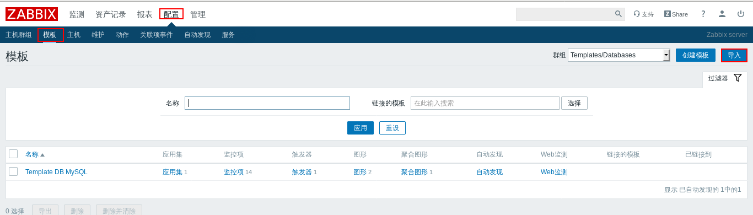Click the 应用 filter button
The width and height of the screenshot is (753, 215).
361,128
